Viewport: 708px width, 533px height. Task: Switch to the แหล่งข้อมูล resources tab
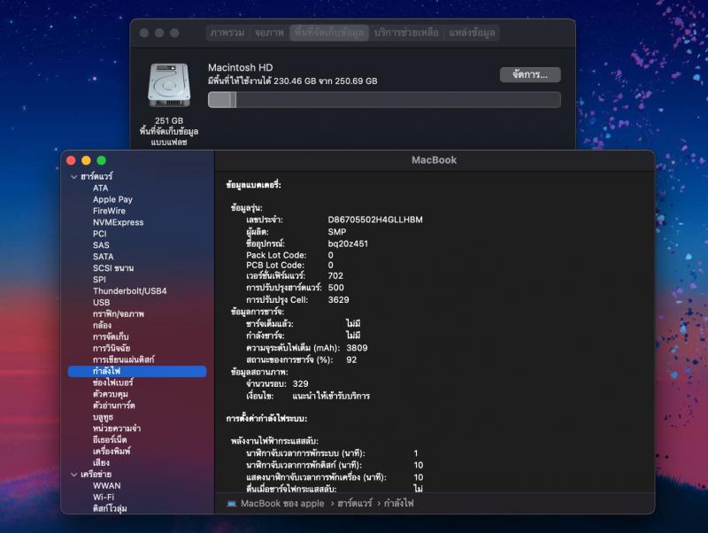click(472, 33)
